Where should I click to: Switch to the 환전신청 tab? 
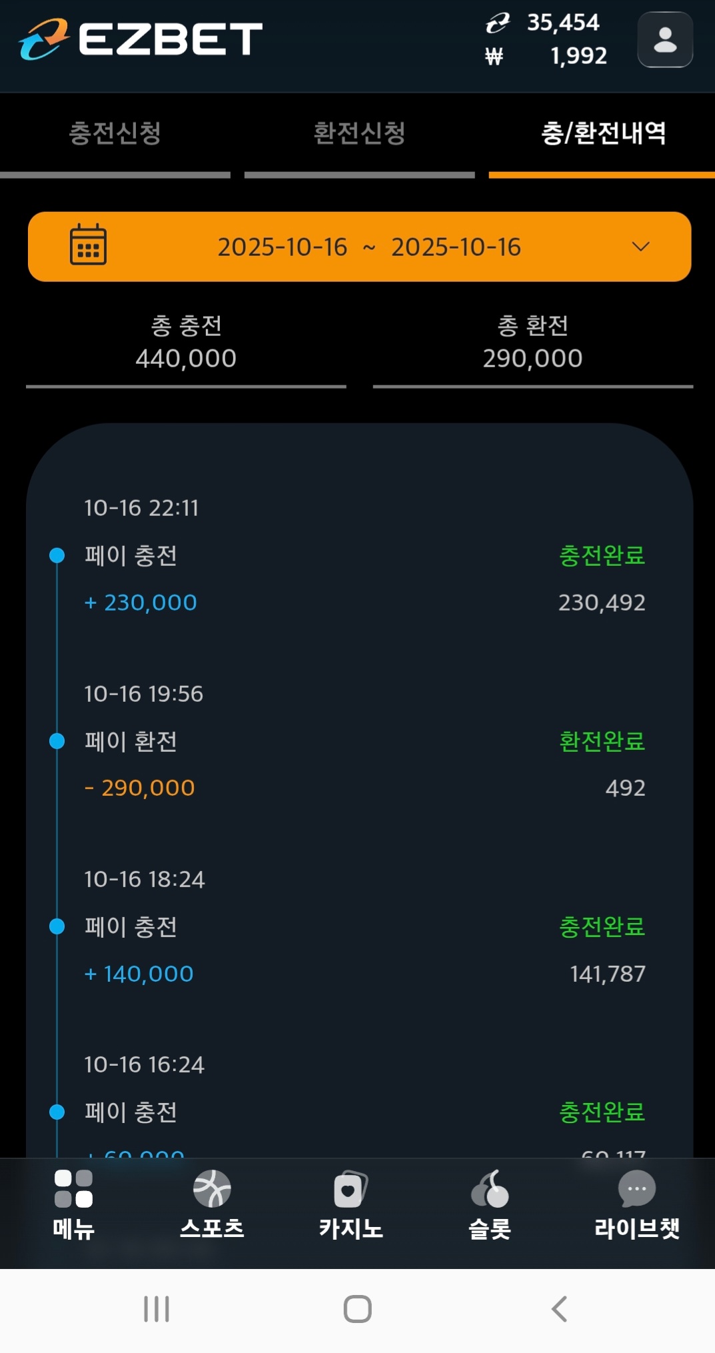point(360,133)
